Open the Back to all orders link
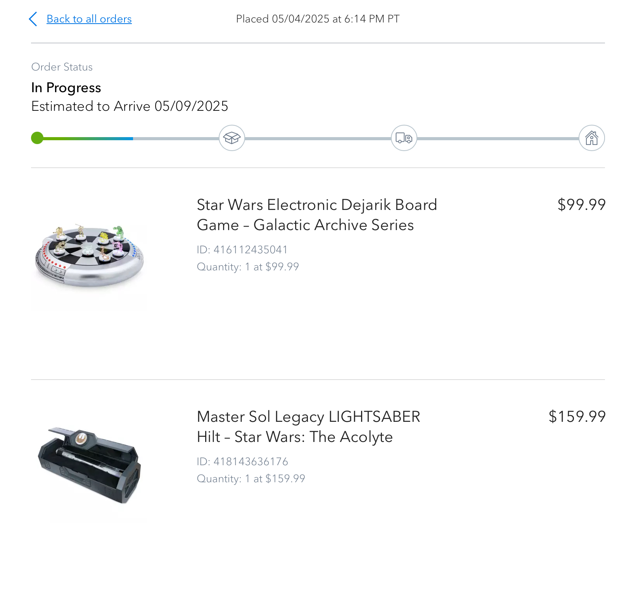This screenshot has width=636, height=612. pos(89,19)
